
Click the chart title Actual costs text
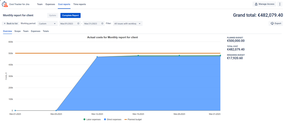tap(112, 37)
